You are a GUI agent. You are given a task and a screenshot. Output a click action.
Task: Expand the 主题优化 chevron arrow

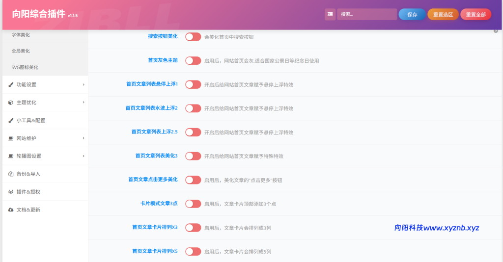[84, 103]
